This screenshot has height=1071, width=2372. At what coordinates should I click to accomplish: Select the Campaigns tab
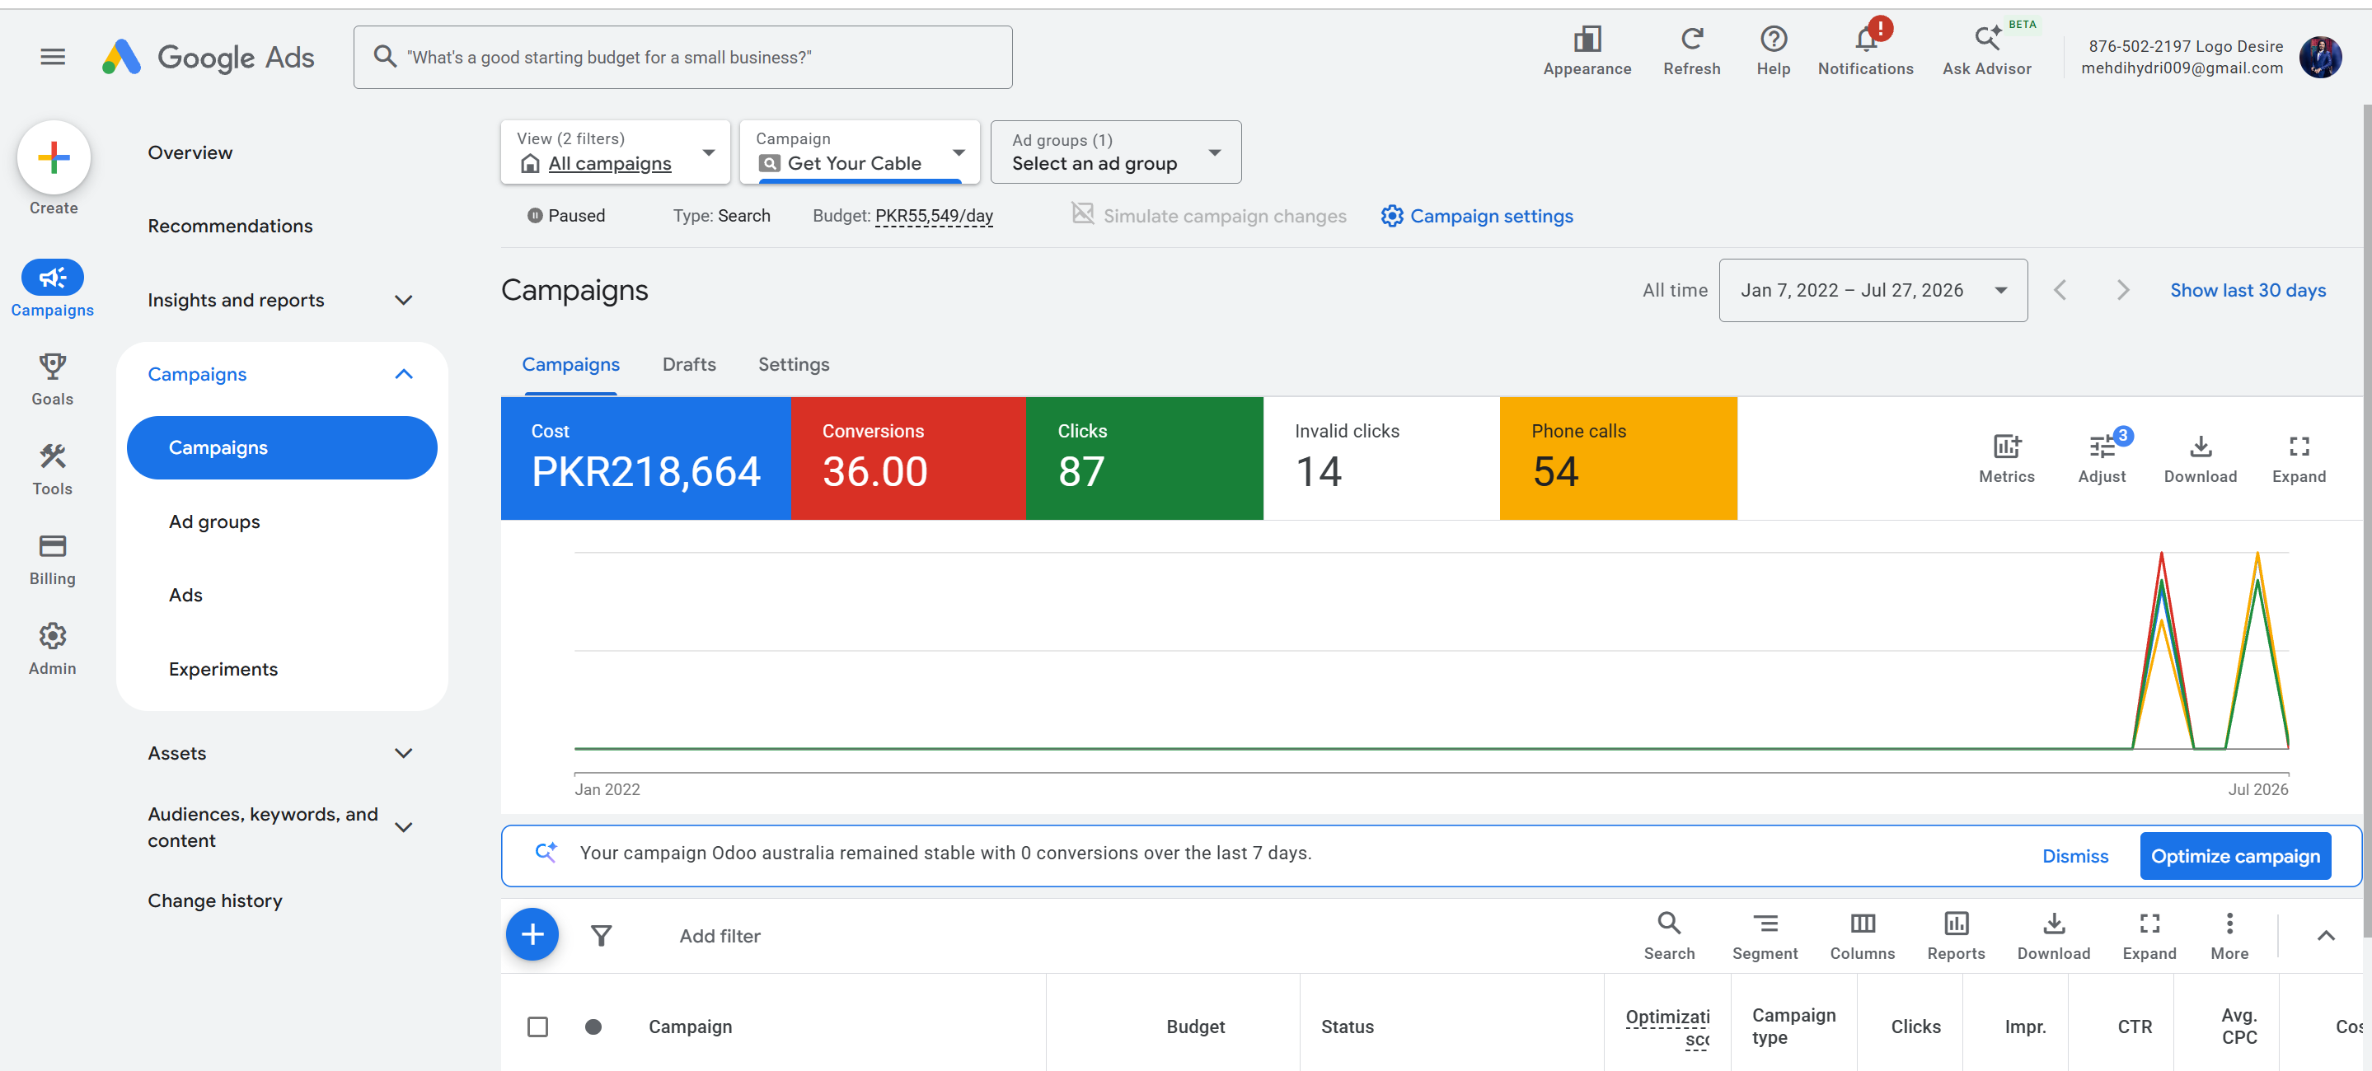(x=571, y=364)
